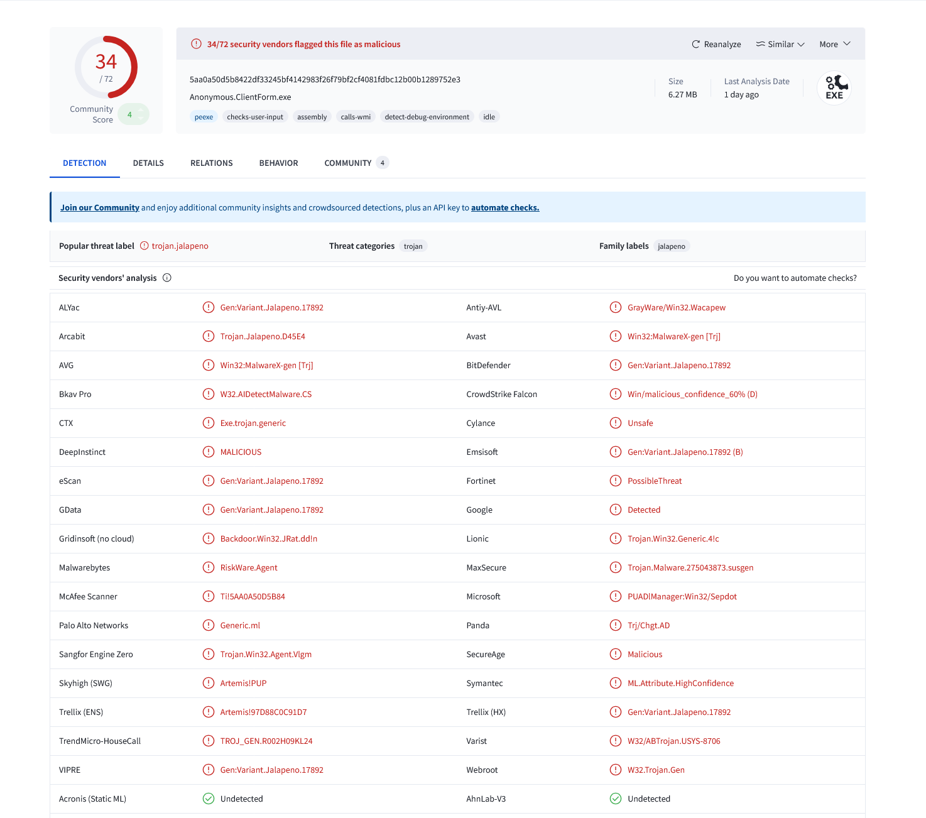Click the Palo Alto Networks vendor name
Viewport: 926px width, 818px height.
94,625
